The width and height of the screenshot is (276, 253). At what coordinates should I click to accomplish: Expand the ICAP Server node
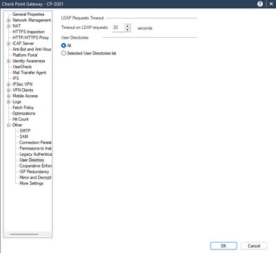pos(8,43)
